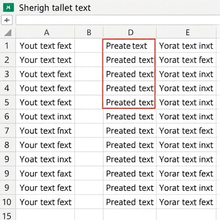220x220 pixels.
Task: Select row 6 header
Action: pyautogui.click(x=8, y=116)
